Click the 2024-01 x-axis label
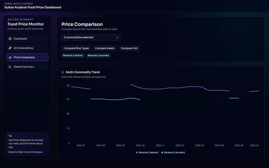Screen dimensions: 269x168 pos(81,145)
